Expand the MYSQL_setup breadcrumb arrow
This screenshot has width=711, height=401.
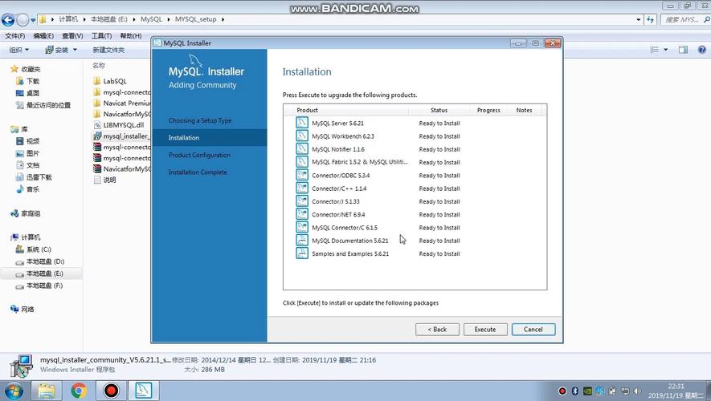tap(223, 19)
